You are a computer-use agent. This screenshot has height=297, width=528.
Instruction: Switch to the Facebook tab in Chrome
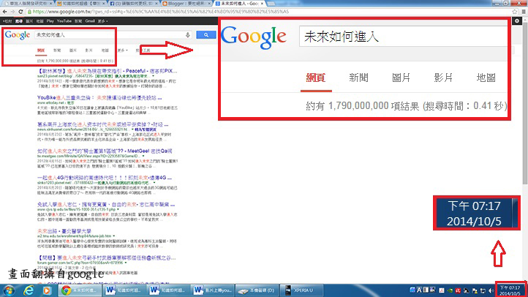coord(133,4)
